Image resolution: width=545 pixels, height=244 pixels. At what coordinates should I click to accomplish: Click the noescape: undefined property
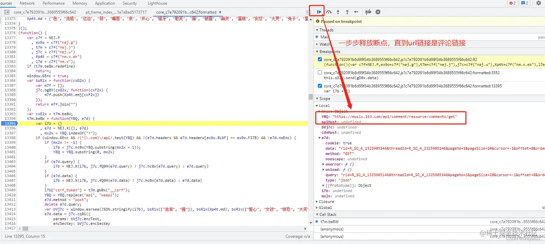[x=346, y=159]
